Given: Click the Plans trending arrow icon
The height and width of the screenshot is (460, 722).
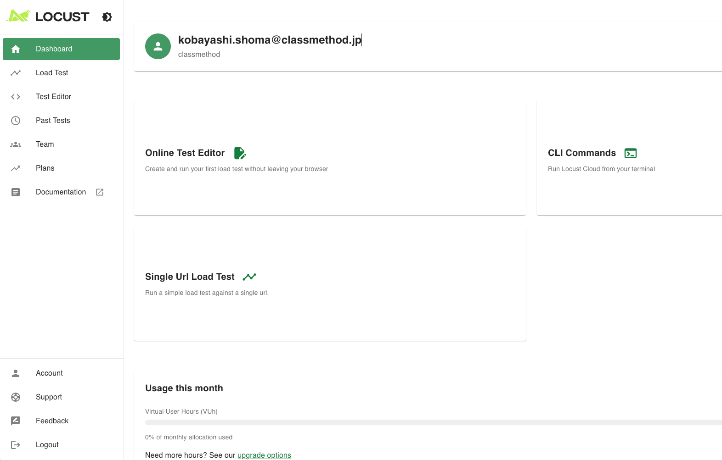Looking at the screenshot, I should (16, 168).
